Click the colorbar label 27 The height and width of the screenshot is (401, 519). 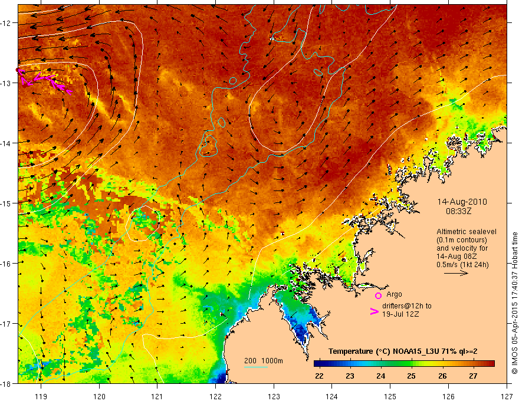tap(473, 376)
